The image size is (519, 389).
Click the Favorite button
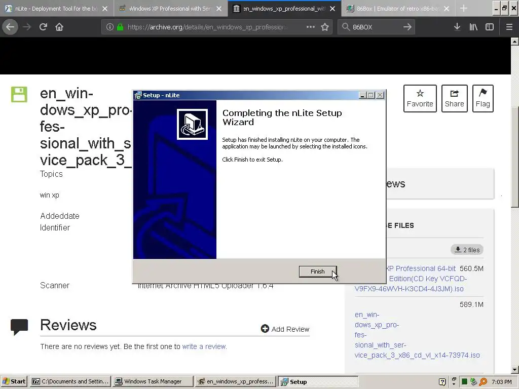click(x=420, y=99)
